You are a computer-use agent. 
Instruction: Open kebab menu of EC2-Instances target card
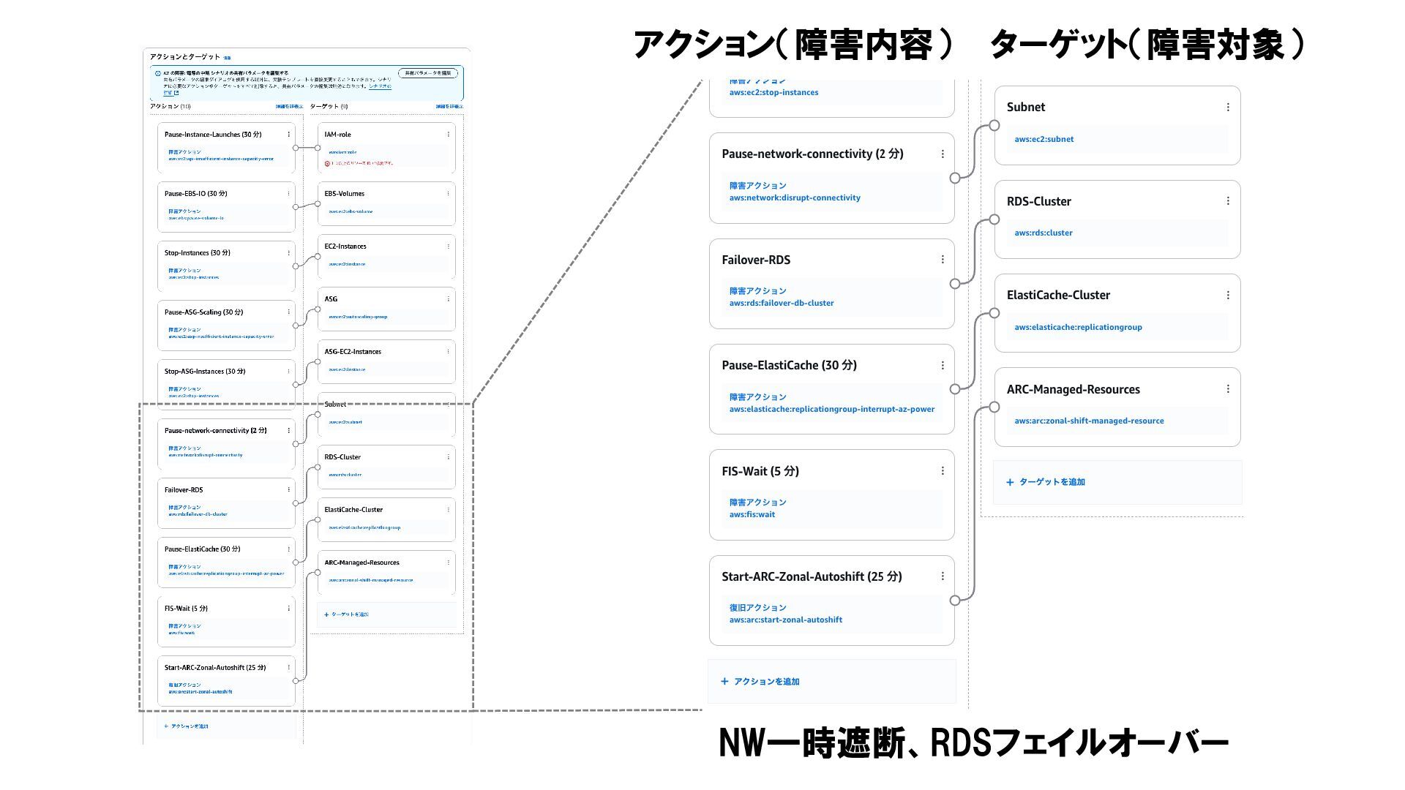point(449,247)
